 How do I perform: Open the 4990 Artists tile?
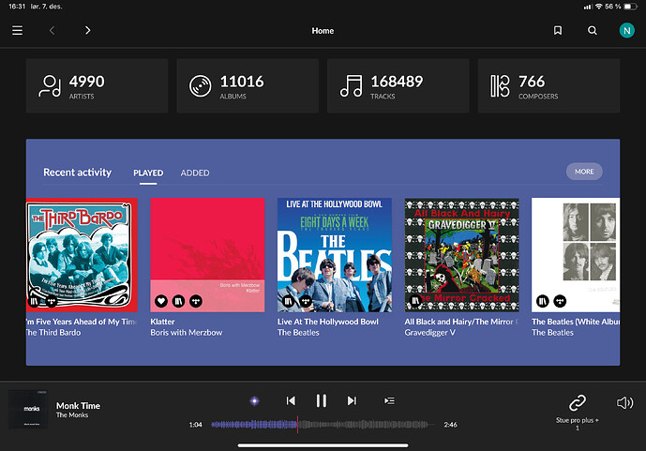97,85
